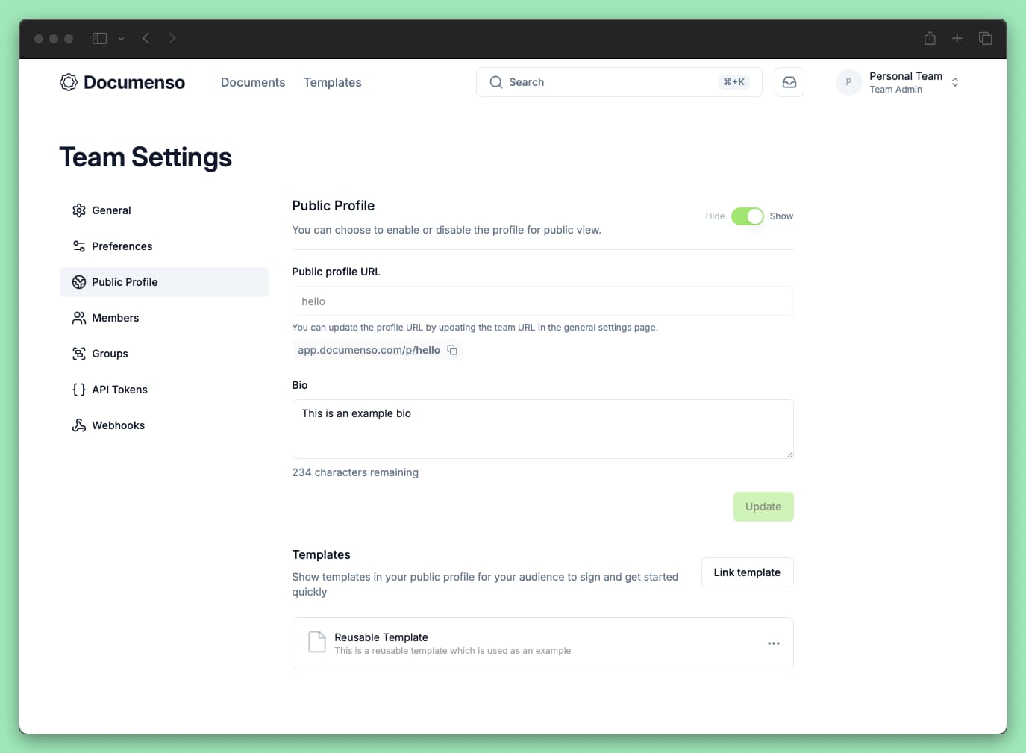
Task: Open the inbox icon near the profile
Action: tap(789, 82)
